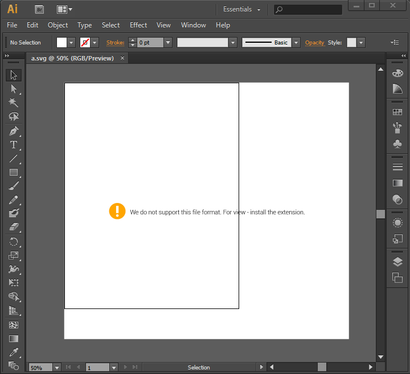The height and width of the screenshot is (374, 410).
Task: Open the Color Guide panel
Action: point(397,89)
